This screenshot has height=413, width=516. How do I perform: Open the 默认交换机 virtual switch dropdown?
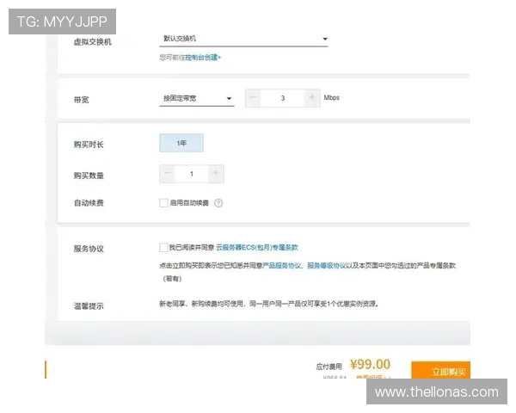click(243, 39)
